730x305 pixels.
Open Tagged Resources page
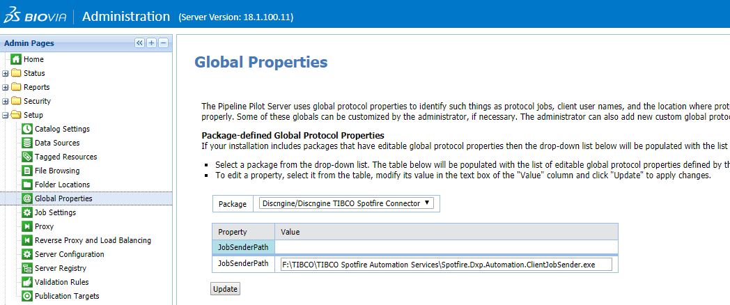[66, 157]
